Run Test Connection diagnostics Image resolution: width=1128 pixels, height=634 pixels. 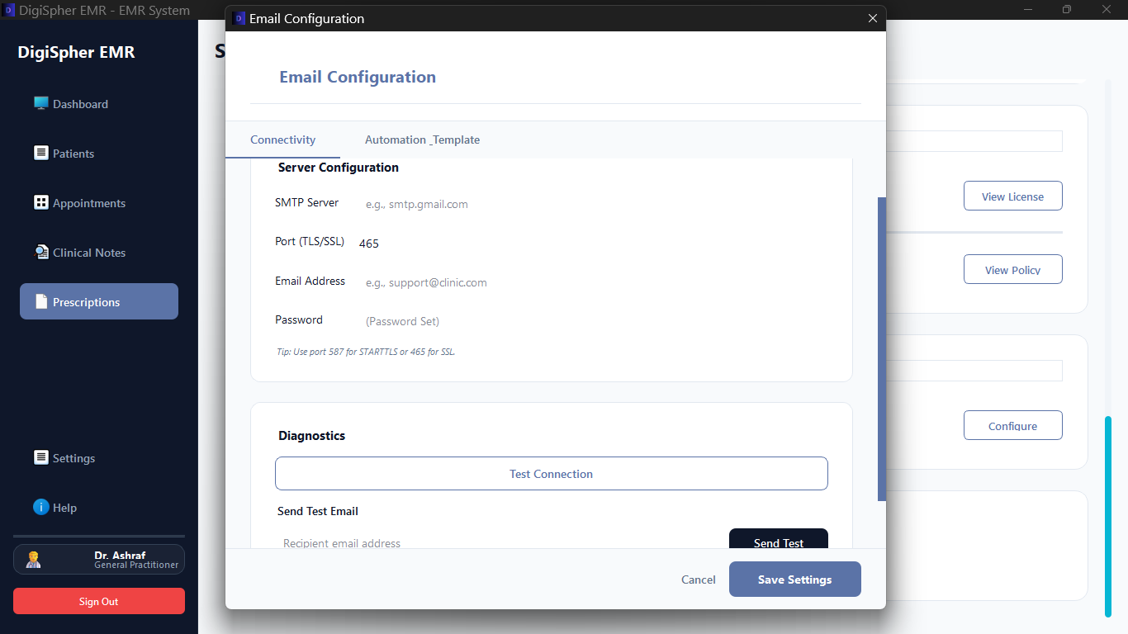pyautogui.click(x=551, y=473)
